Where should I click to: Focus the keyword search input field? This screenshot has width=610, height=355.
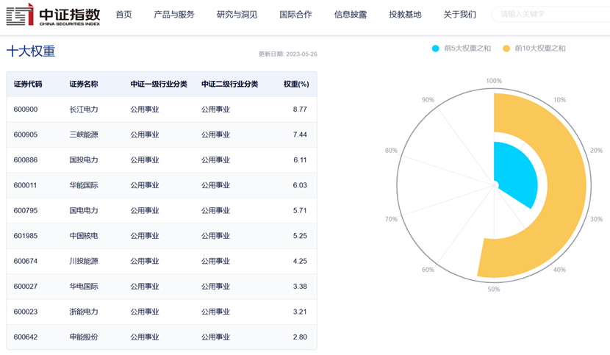pyautogui.click(x=553, y=15)
